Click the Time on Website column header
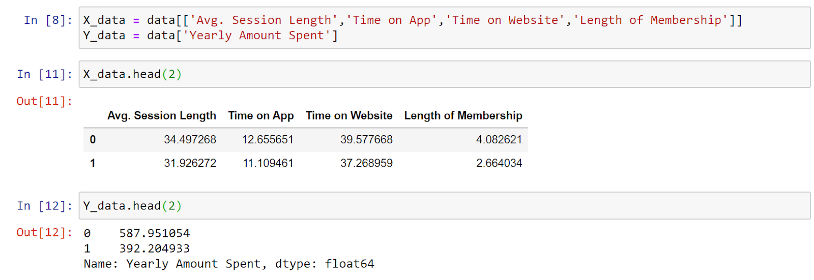814x280 pixels. (349, 116)
